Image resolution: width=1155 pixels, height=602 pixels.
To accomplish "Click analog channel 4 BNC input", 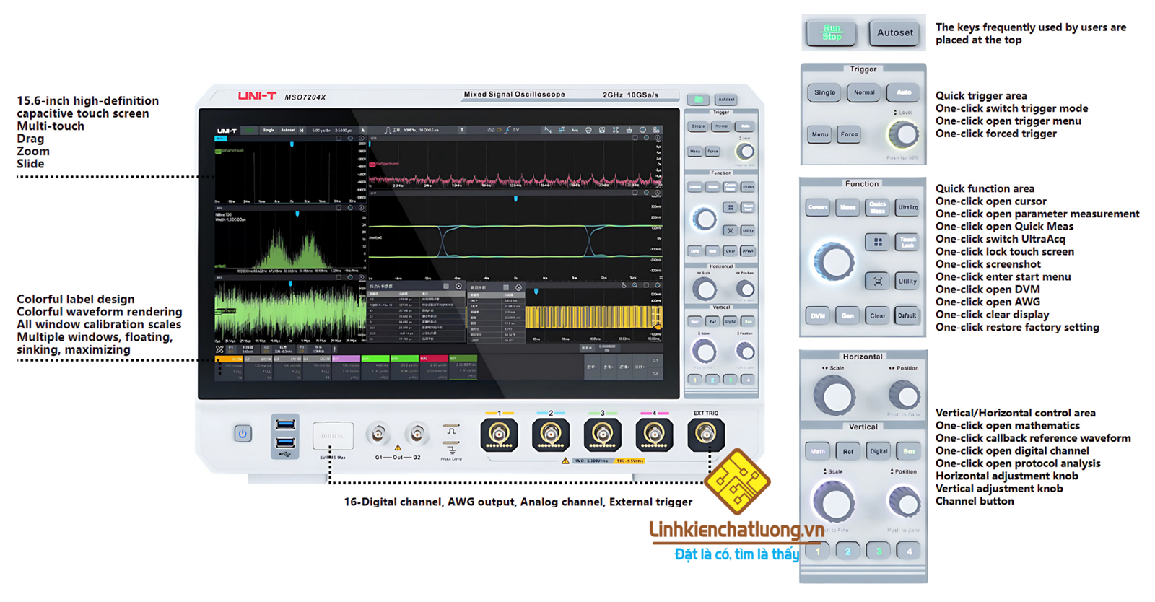I will 654,435.
